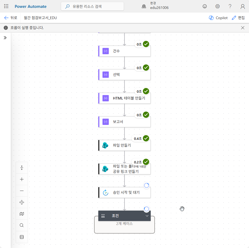The image size is (249, 248).
Task: Click success checkmark on 공유 링크 만들기
Action: click(146, 162)
